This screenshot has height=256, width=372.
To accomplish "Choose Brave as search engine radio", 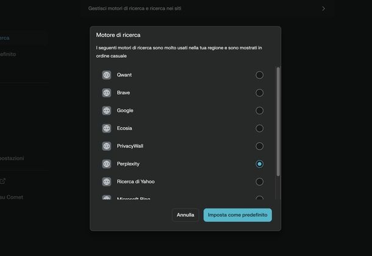I will (x=260, y=93).
